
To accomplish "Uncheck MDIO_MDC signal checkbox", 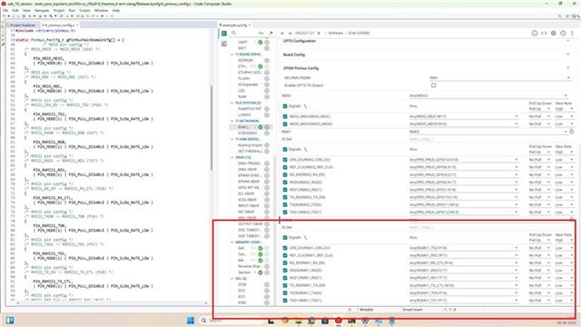I will click(285, 116).
